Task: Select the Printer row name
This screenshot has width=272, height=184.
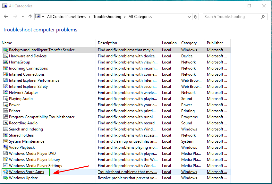Action: click(x=14, y=111)
